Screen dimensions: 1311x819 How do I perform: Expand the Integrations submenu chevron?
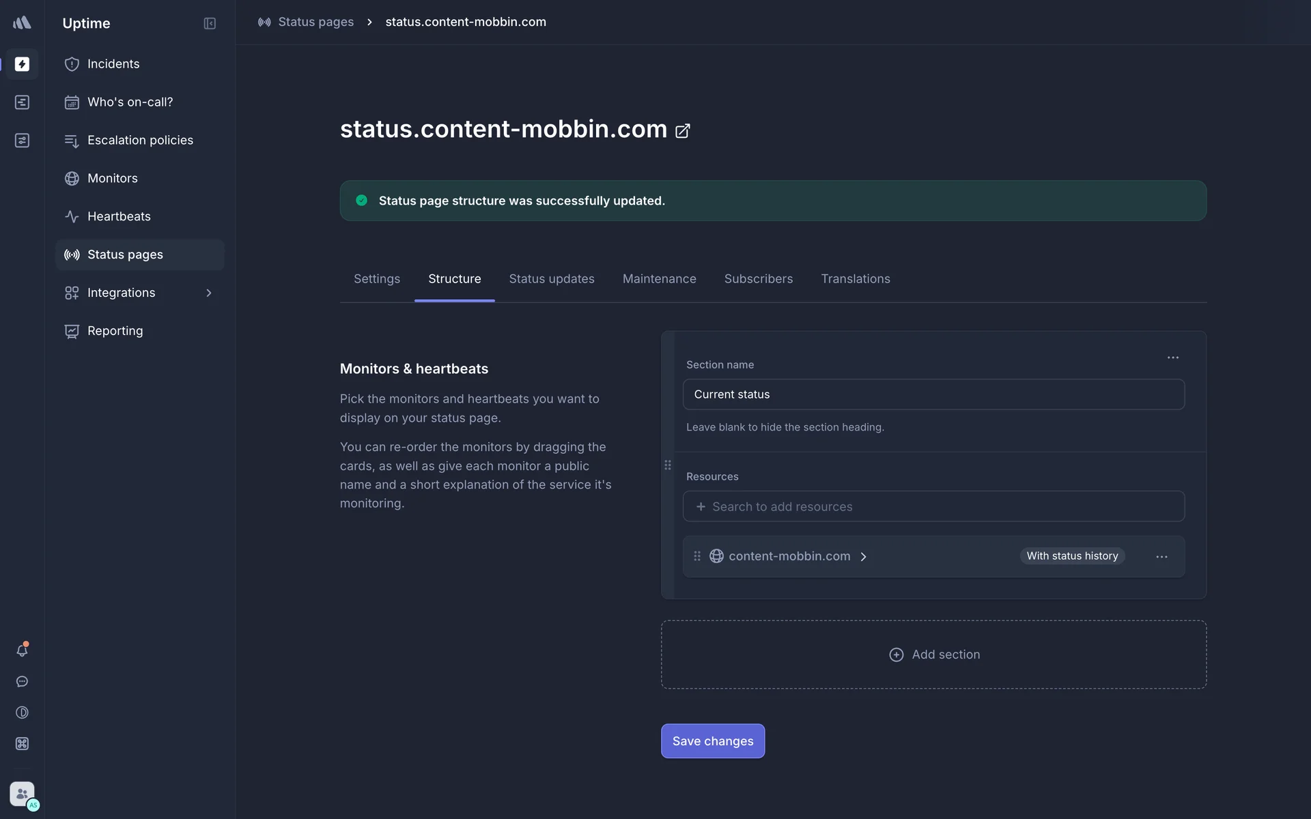[x=209, y=293]
